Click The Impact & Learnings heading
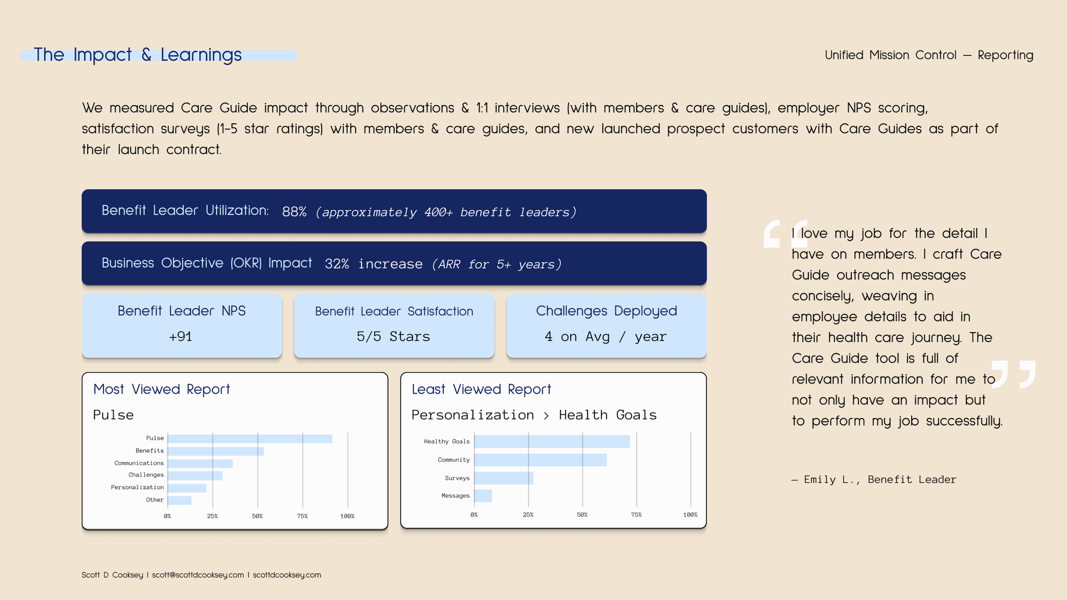The width and height of the screenshot is (1067, 600). click(137, 55)
